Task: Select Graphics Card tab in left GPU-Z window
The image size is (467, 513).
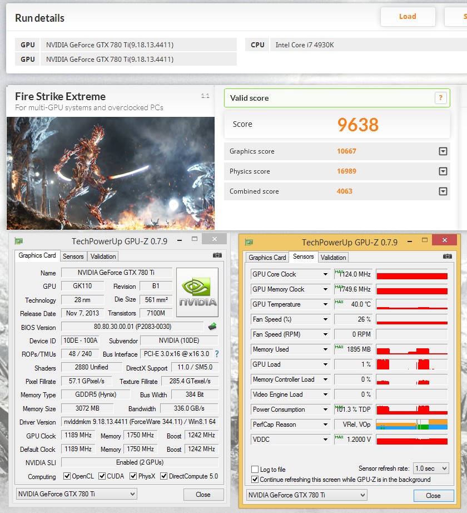Action: tap(37, 255)
